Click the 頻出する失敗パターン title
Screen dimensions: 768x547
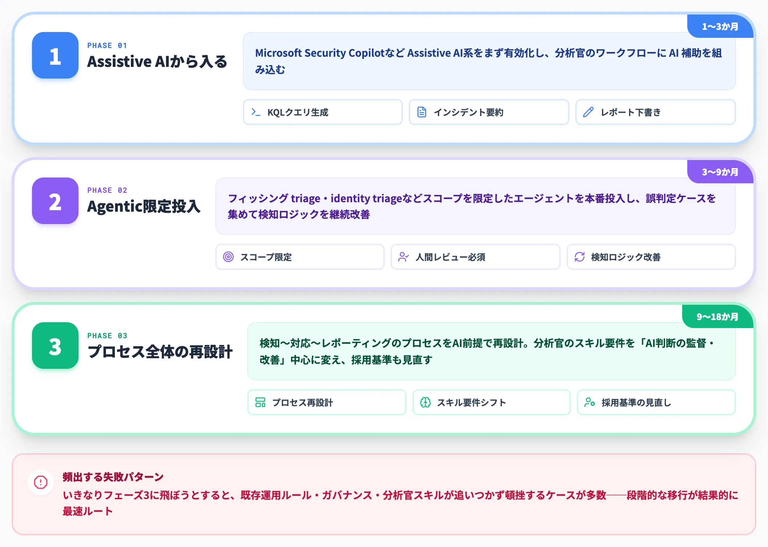pos(113,477)
